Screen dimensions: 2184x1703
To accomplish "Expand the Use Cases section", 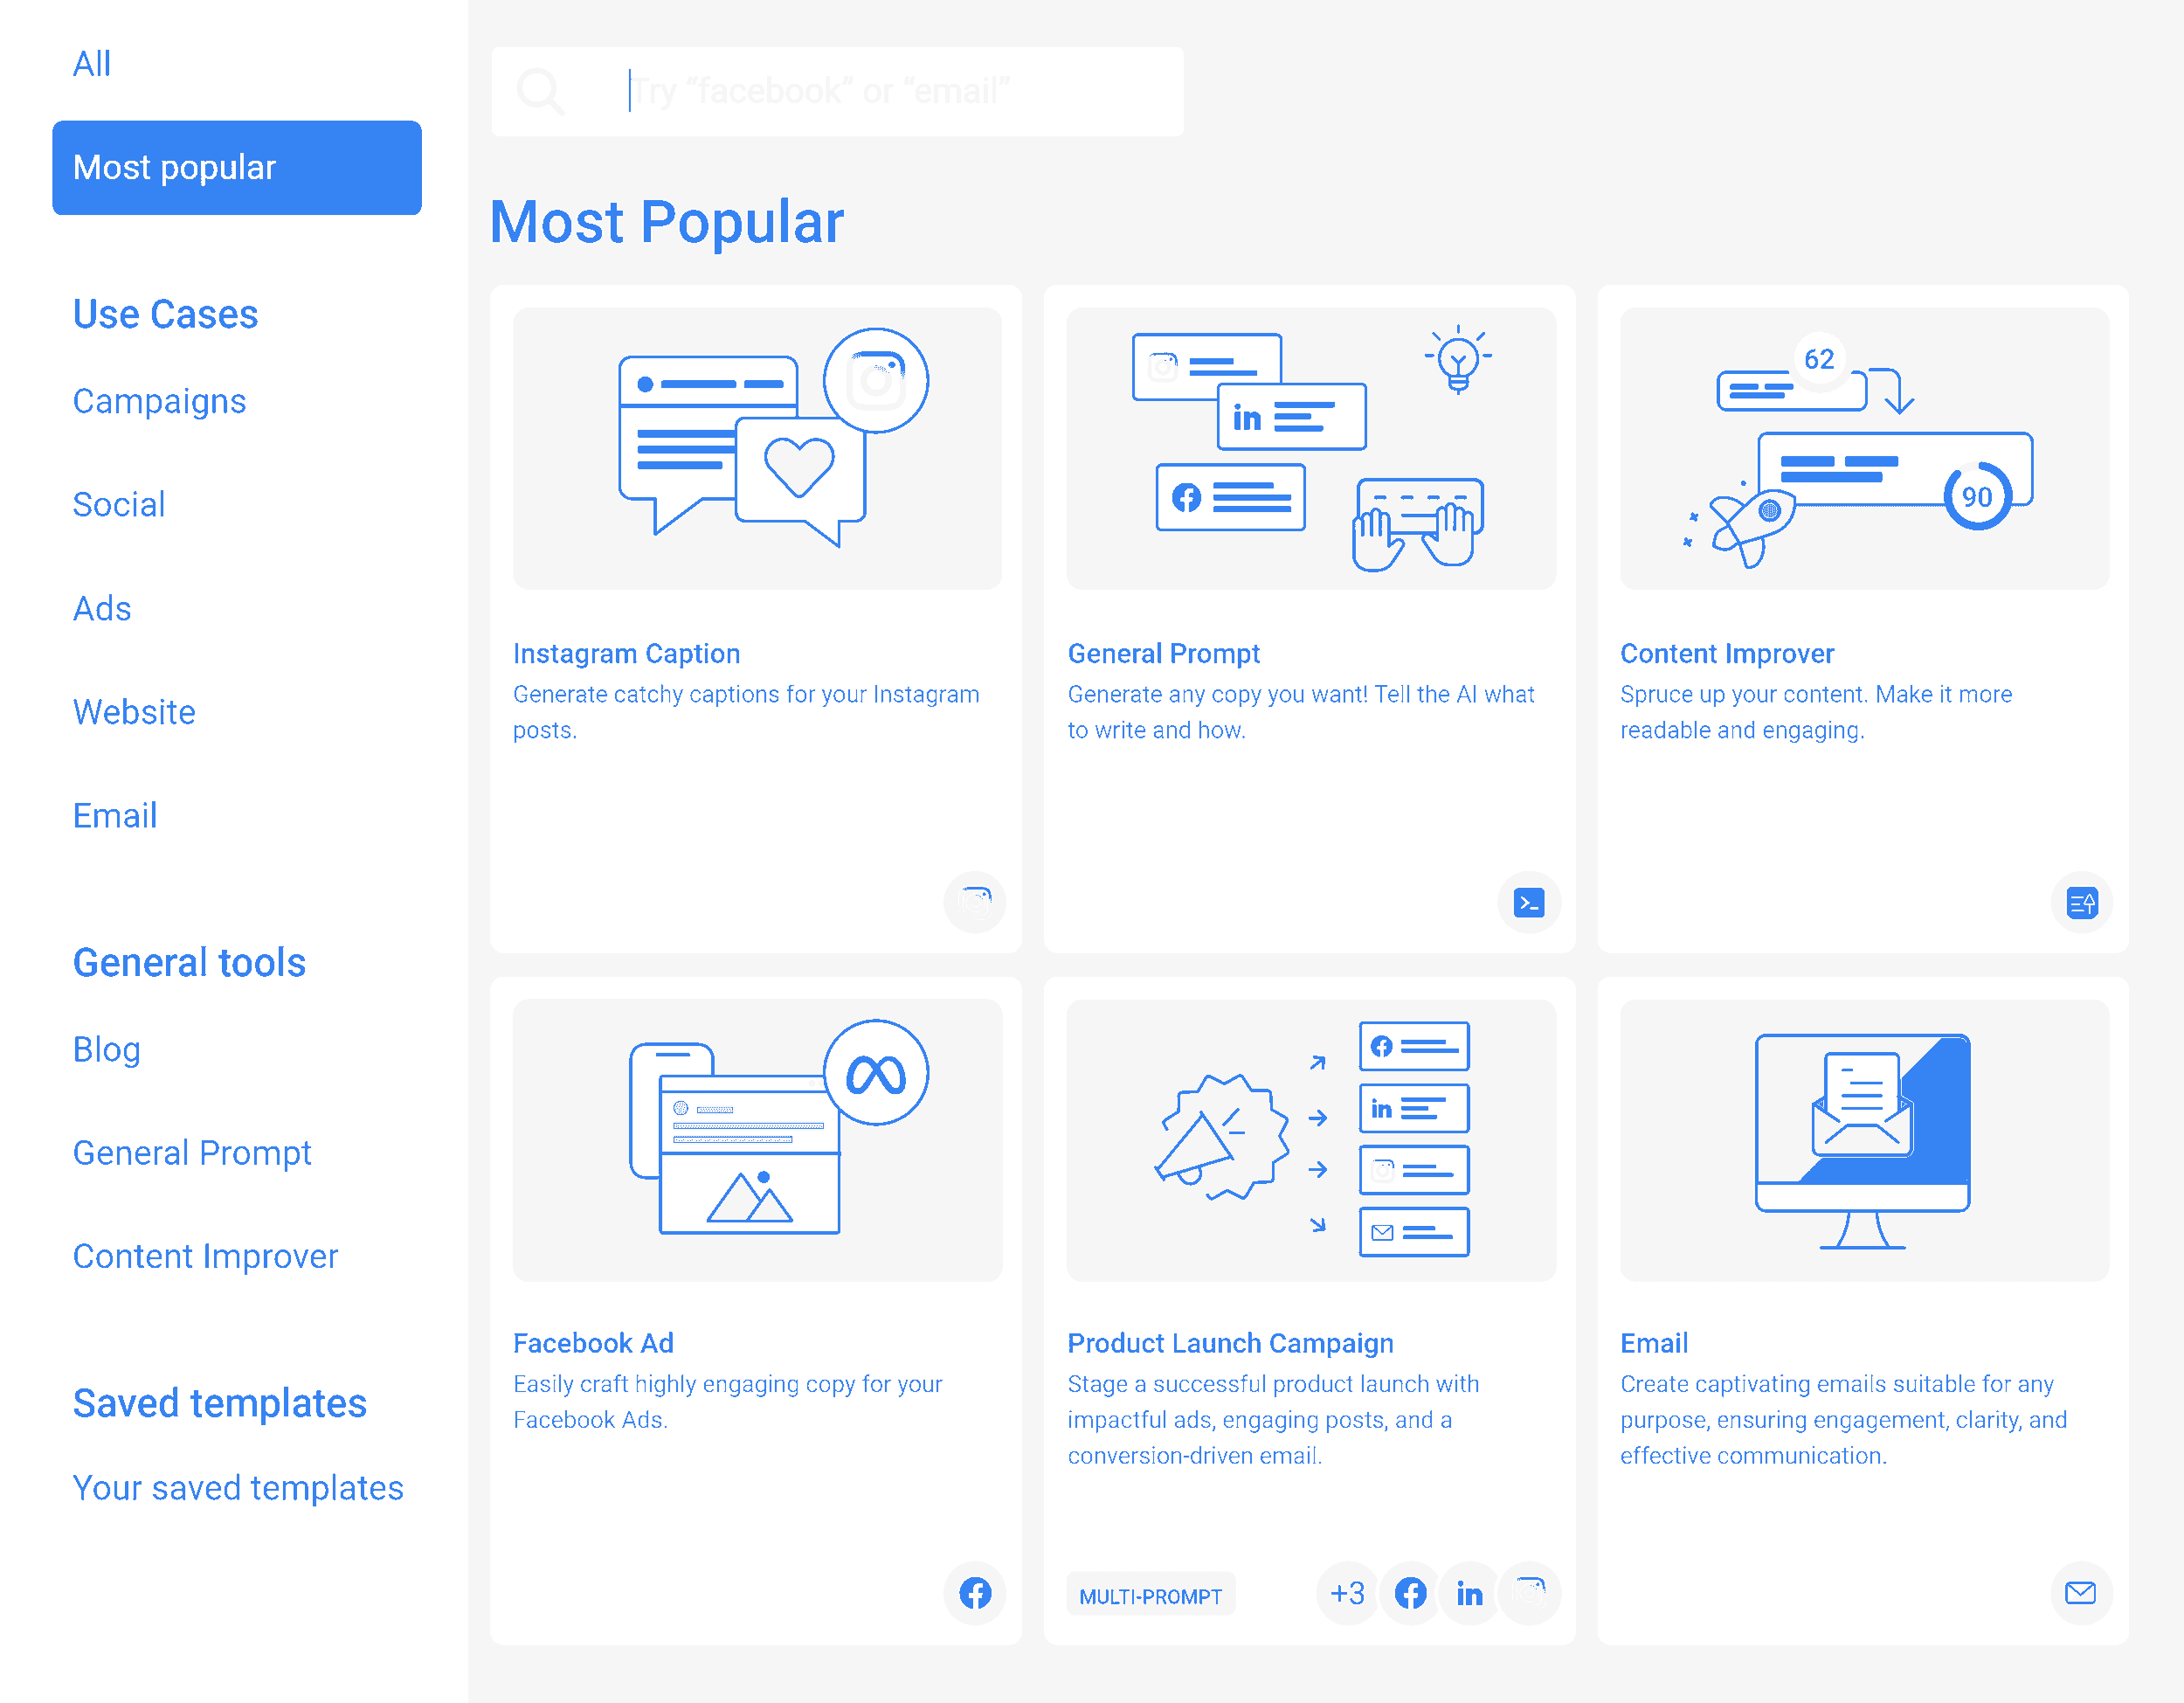I will (x=165, y=314).
